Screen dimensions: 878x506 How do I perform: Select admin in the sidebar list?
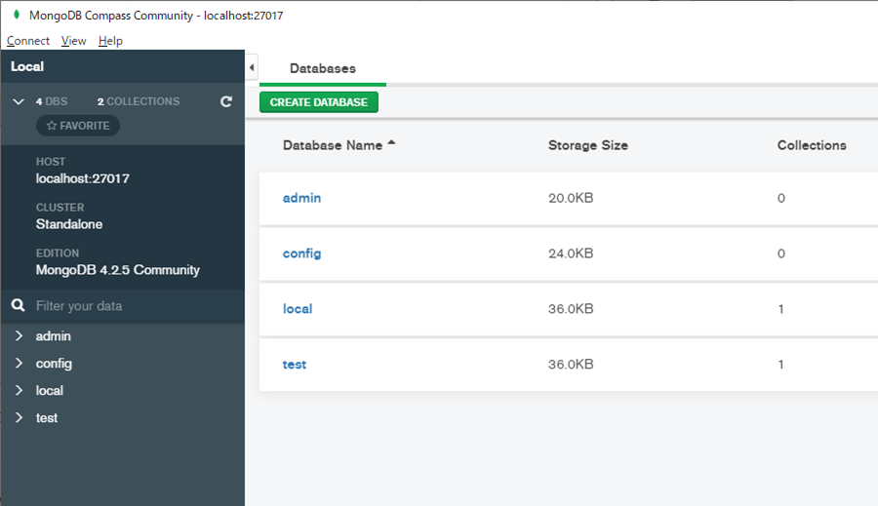54,335
